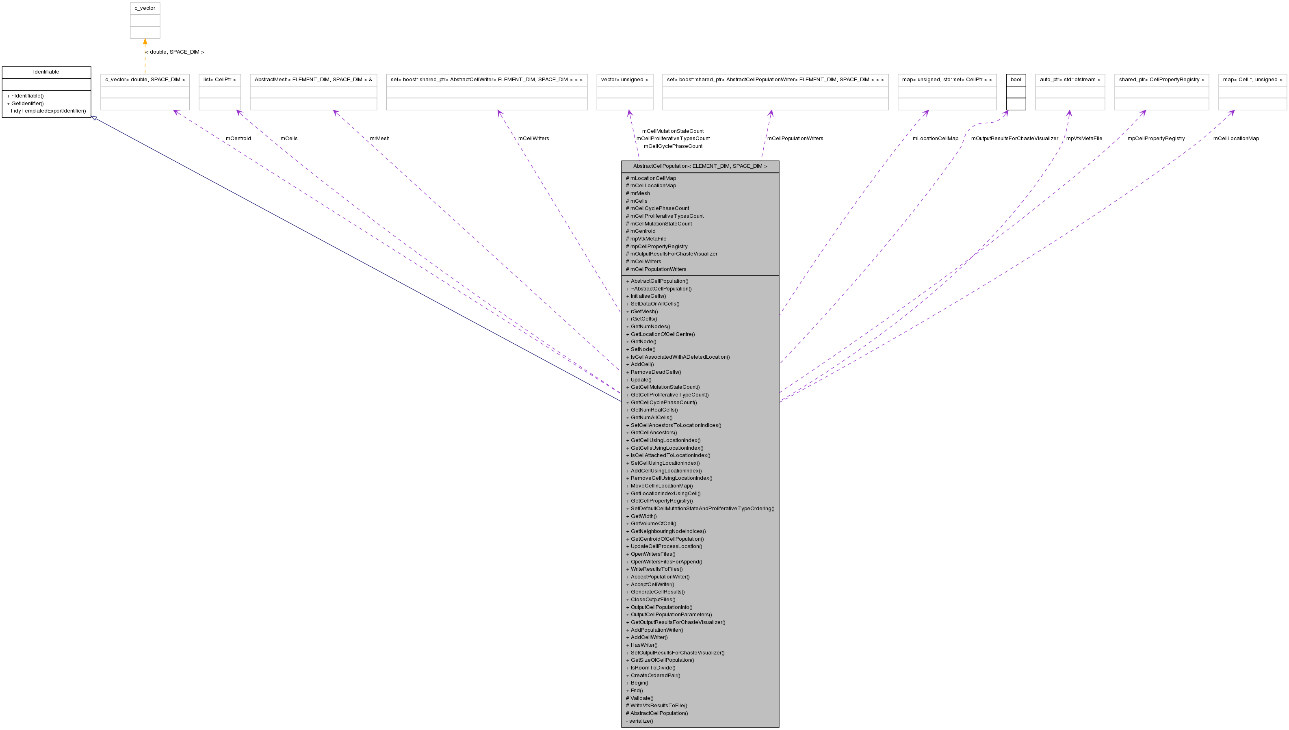Open the AbstractCellPopulation class node
Viewport: 1289px width, 730px height.
coord(700,166)
